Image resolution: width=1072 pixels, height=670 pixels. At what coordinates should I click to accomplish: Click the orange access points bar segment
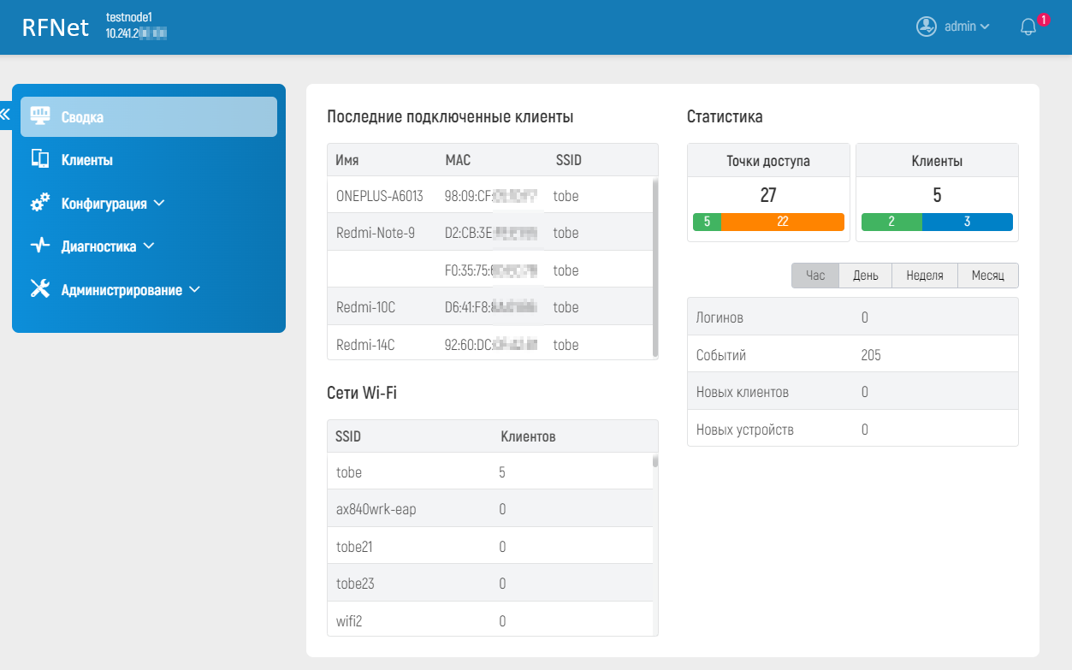(x=783, y=222)
